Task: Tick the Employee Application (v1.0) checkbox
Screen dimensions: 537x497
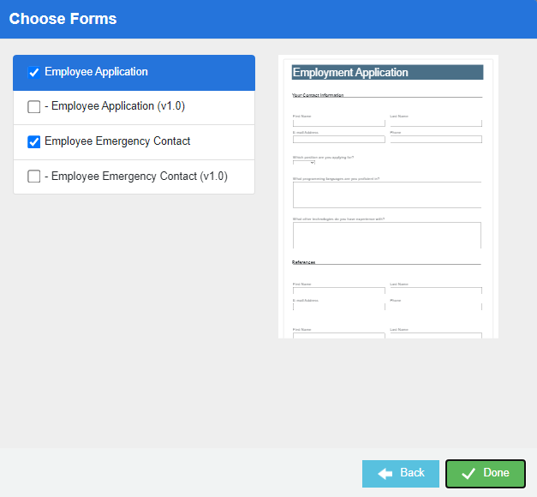Action: pos(34,107)
